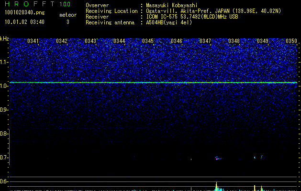This screenshot has height=191, width=301.
Task: Click observer name Masayuki Kobayashi
Action: [172, 5]
